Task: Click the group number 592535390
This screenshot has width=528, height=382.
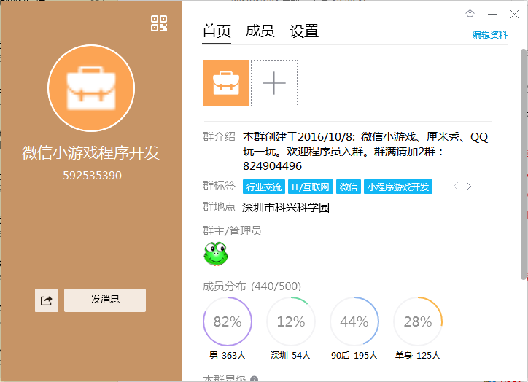Action: coord(93,176)
